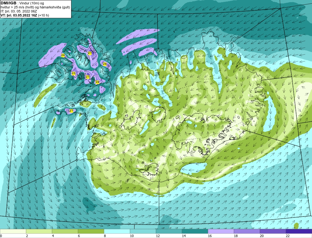
Task: Pick the lavender 16–18 m/s legend swatch
Action: point(221,231)
